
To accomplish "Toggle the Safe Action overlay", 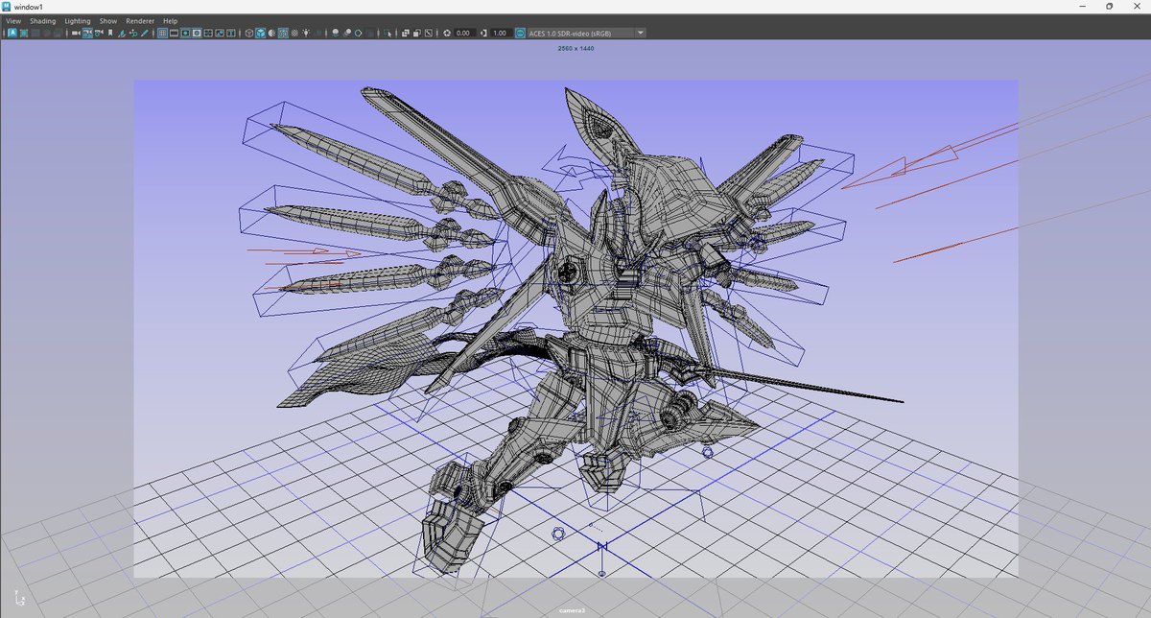I will click(219, 33).
